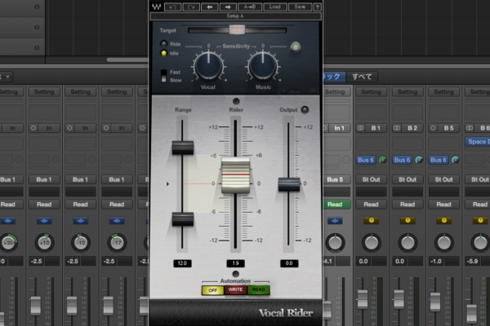This screenshot has width=490, height=326.
Task: Click the Range value field 12.0
Action: click(x=182, y=263)
